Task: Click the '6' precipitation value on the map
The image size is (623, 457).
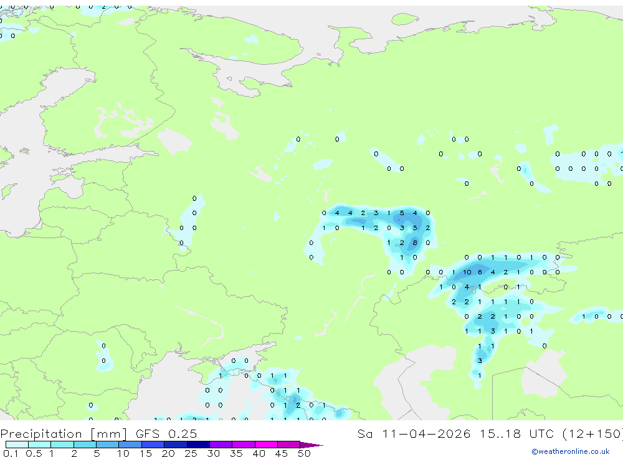Action: click(x=480, y=272)
